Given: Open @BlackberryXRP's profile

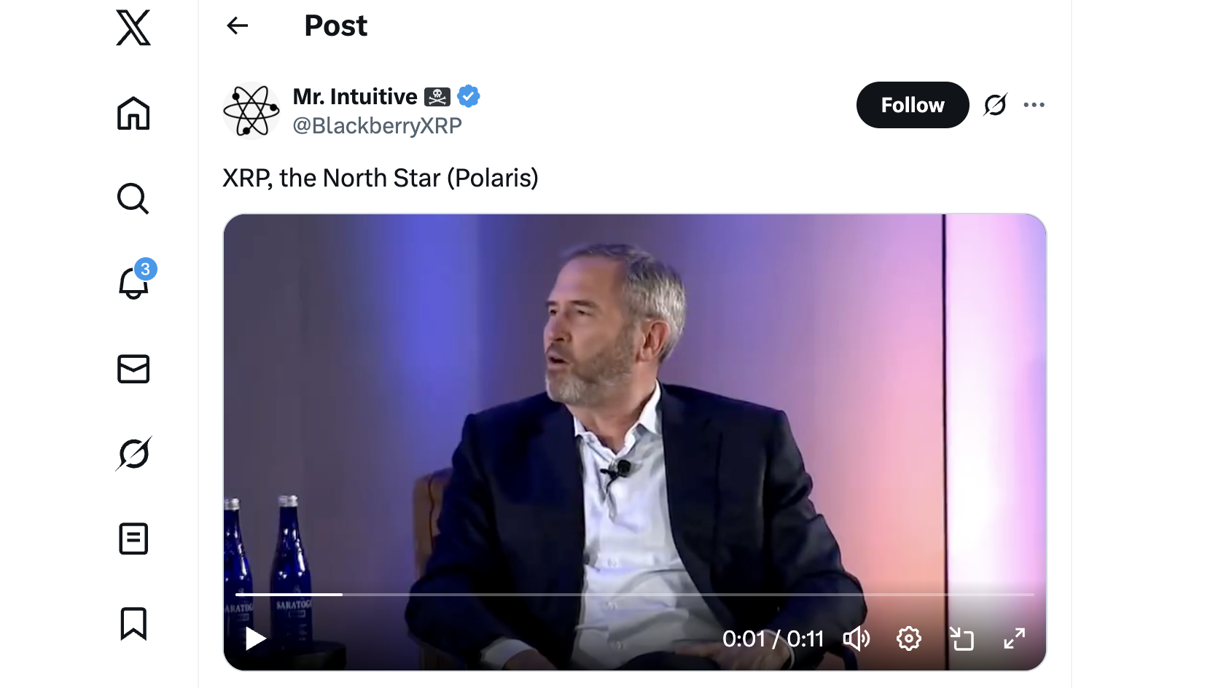Looking at the screenshot, I should pyautogui.click(x=377, y=125).
